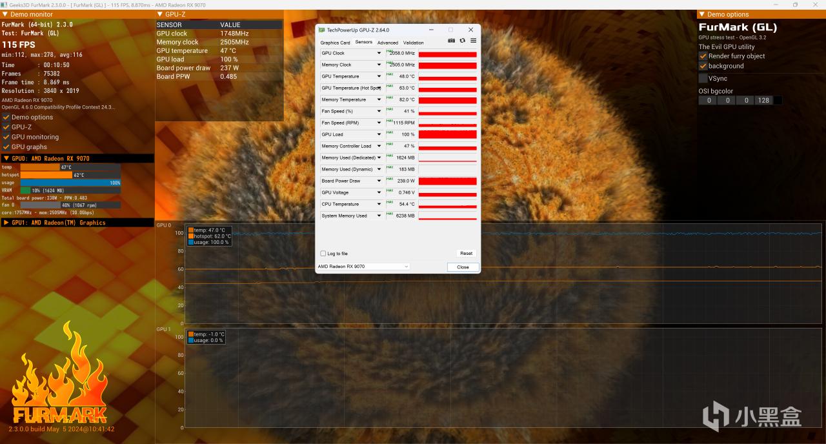Click the first OSI bgcolor field (red channel)
The width and height of the screenshot is (826, 444).
click(x=708, y=101)
